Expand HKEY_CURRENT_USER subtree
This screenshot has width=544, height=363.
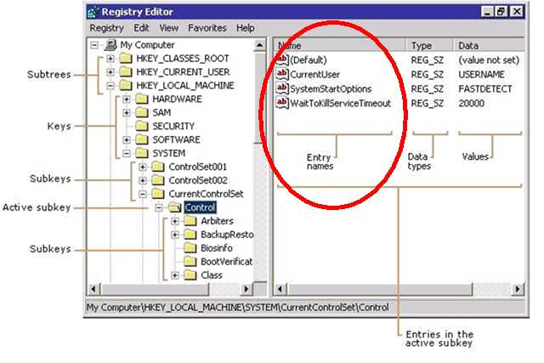click(x=110, y=72)
